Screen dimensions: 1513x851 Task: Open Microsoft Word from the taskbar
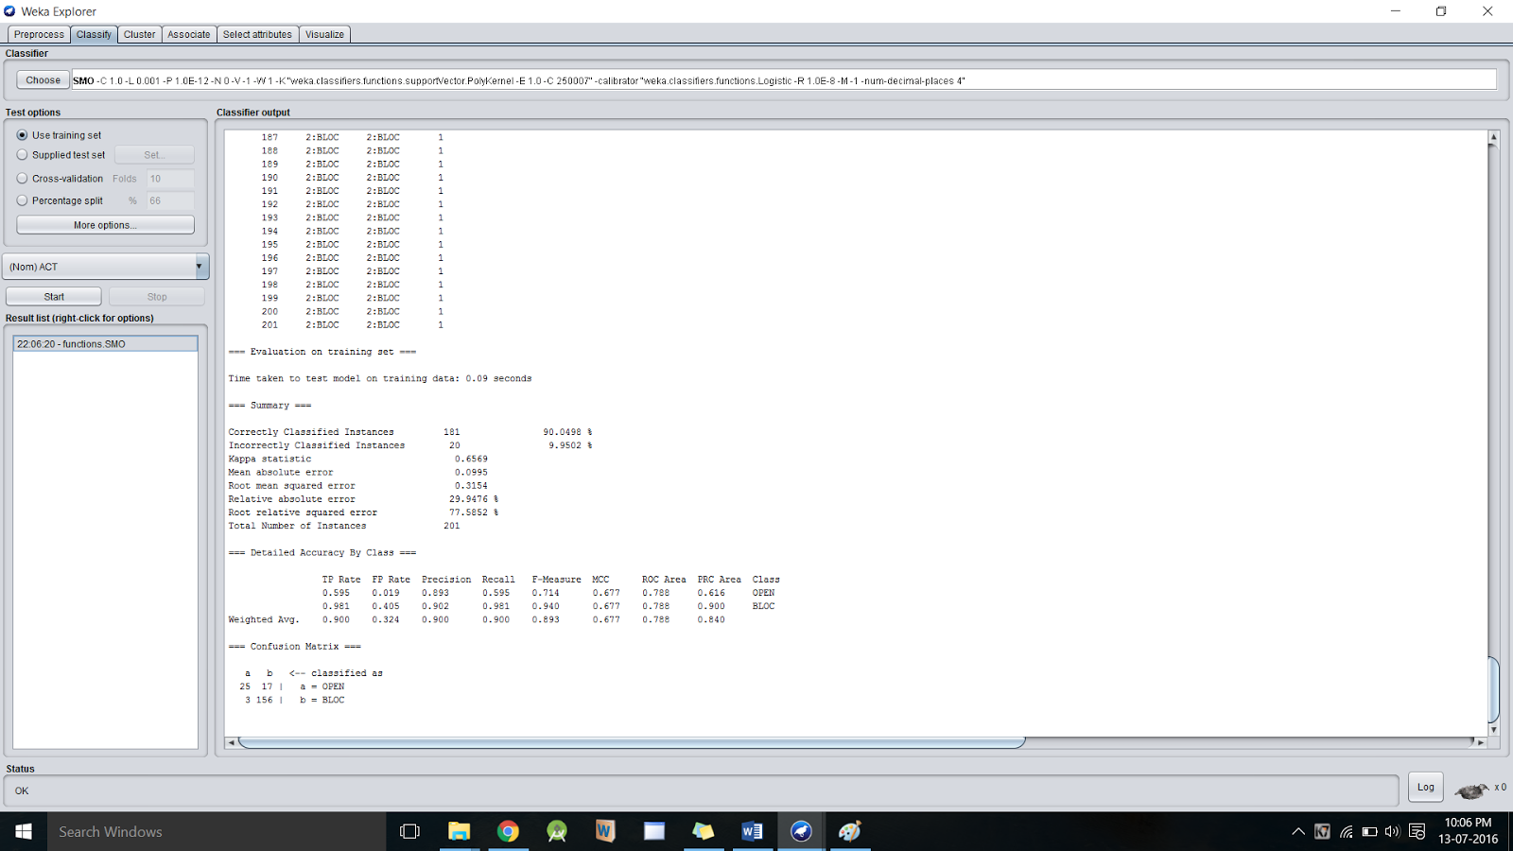(x=752, y=831)
